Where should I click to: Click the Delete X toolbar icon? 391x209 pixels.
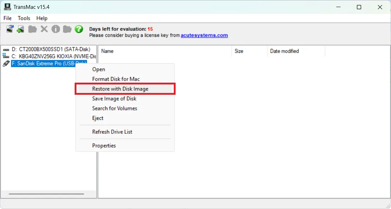point(44,29)
